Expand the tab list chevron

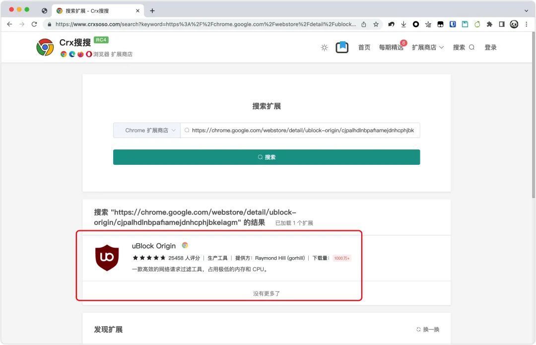(x=527, y=10)
